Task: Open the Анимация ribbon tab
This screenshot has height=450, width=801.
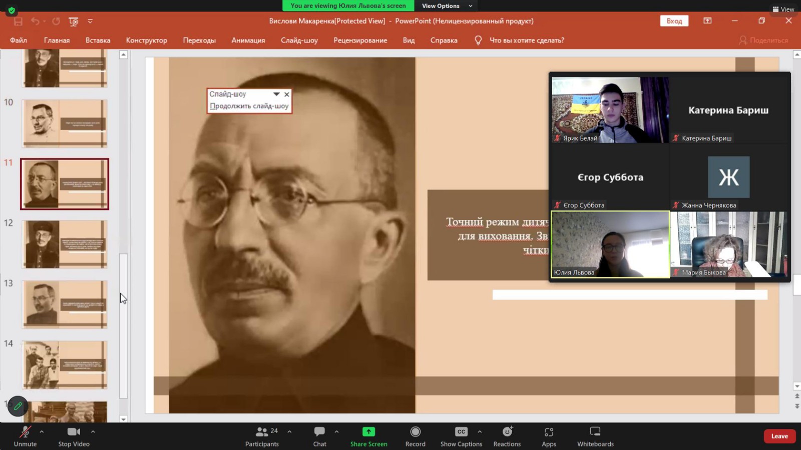Action: click(x=248, y=40)
